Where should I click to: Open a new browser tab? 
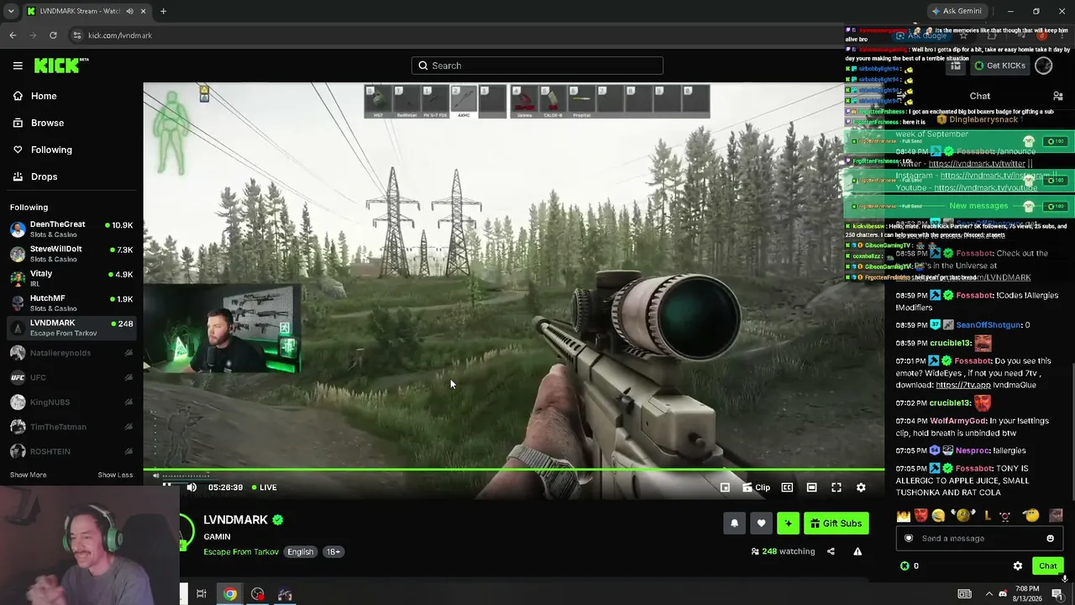tap(163, 11)
